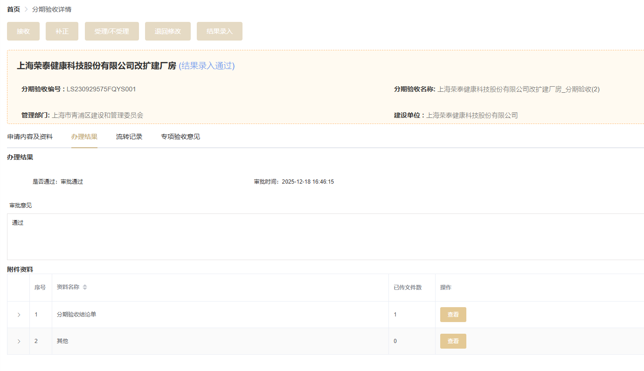Switch to the 申请内容及资料 tab
Image resolution: width=644 pixels, height=371 pixels.
point(30,137)
